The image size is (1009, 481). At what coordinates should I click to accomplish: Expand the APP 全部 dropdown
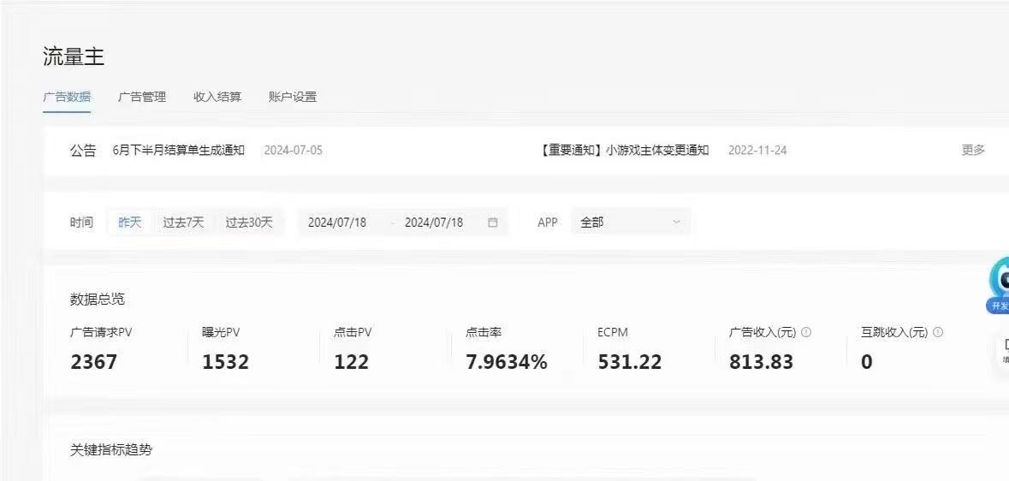pos(631,223)
